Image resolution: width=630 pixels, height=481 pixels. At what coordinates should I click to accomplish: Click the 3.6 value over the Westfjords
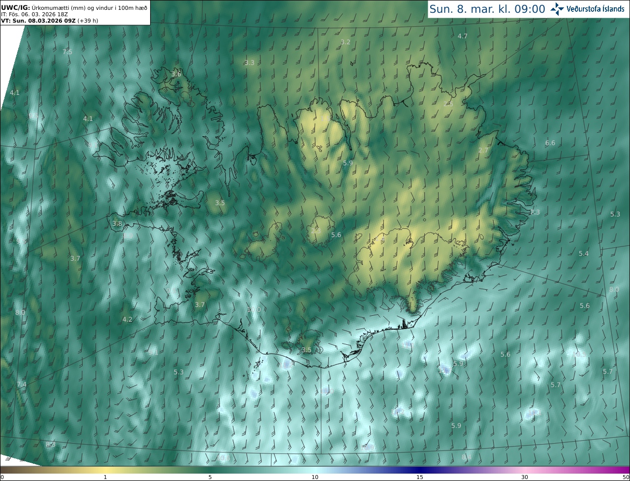click(176, 74)
